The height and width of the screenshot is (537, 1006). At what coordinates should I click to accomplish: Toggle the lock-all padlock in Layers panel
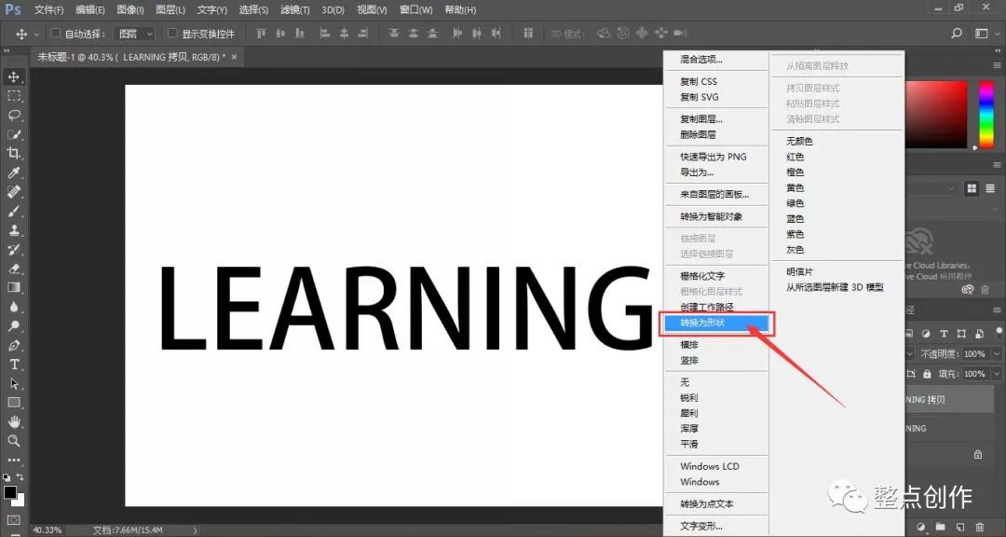pyautogui.click(x=927, y=373)
